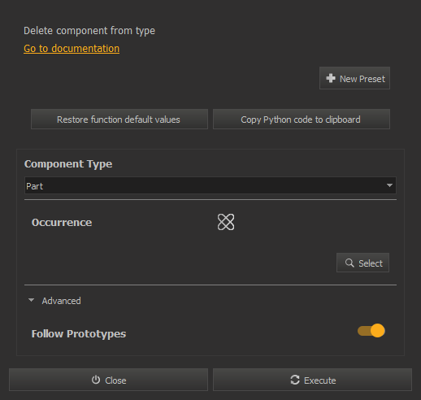Restore function default values
421x400 pixels.
[119, 120]
